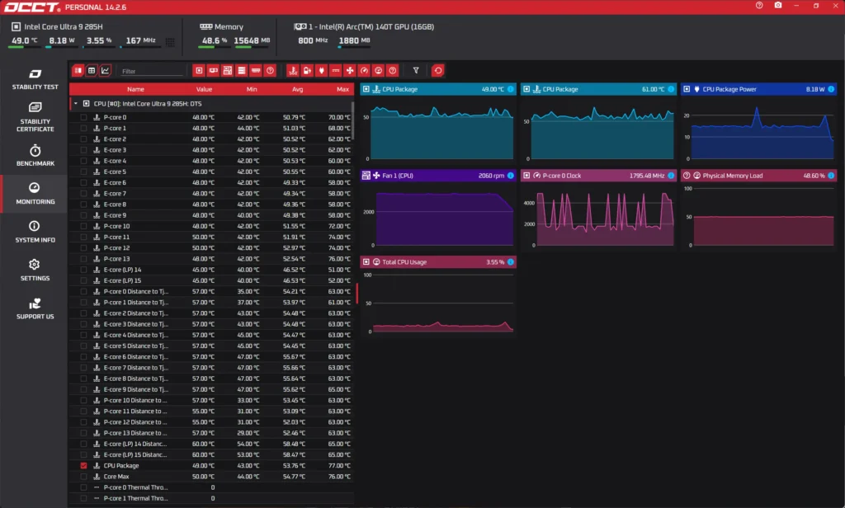Sort the table by the Max column
Viewport: 845px width, 508px height.
coord(342,89)
